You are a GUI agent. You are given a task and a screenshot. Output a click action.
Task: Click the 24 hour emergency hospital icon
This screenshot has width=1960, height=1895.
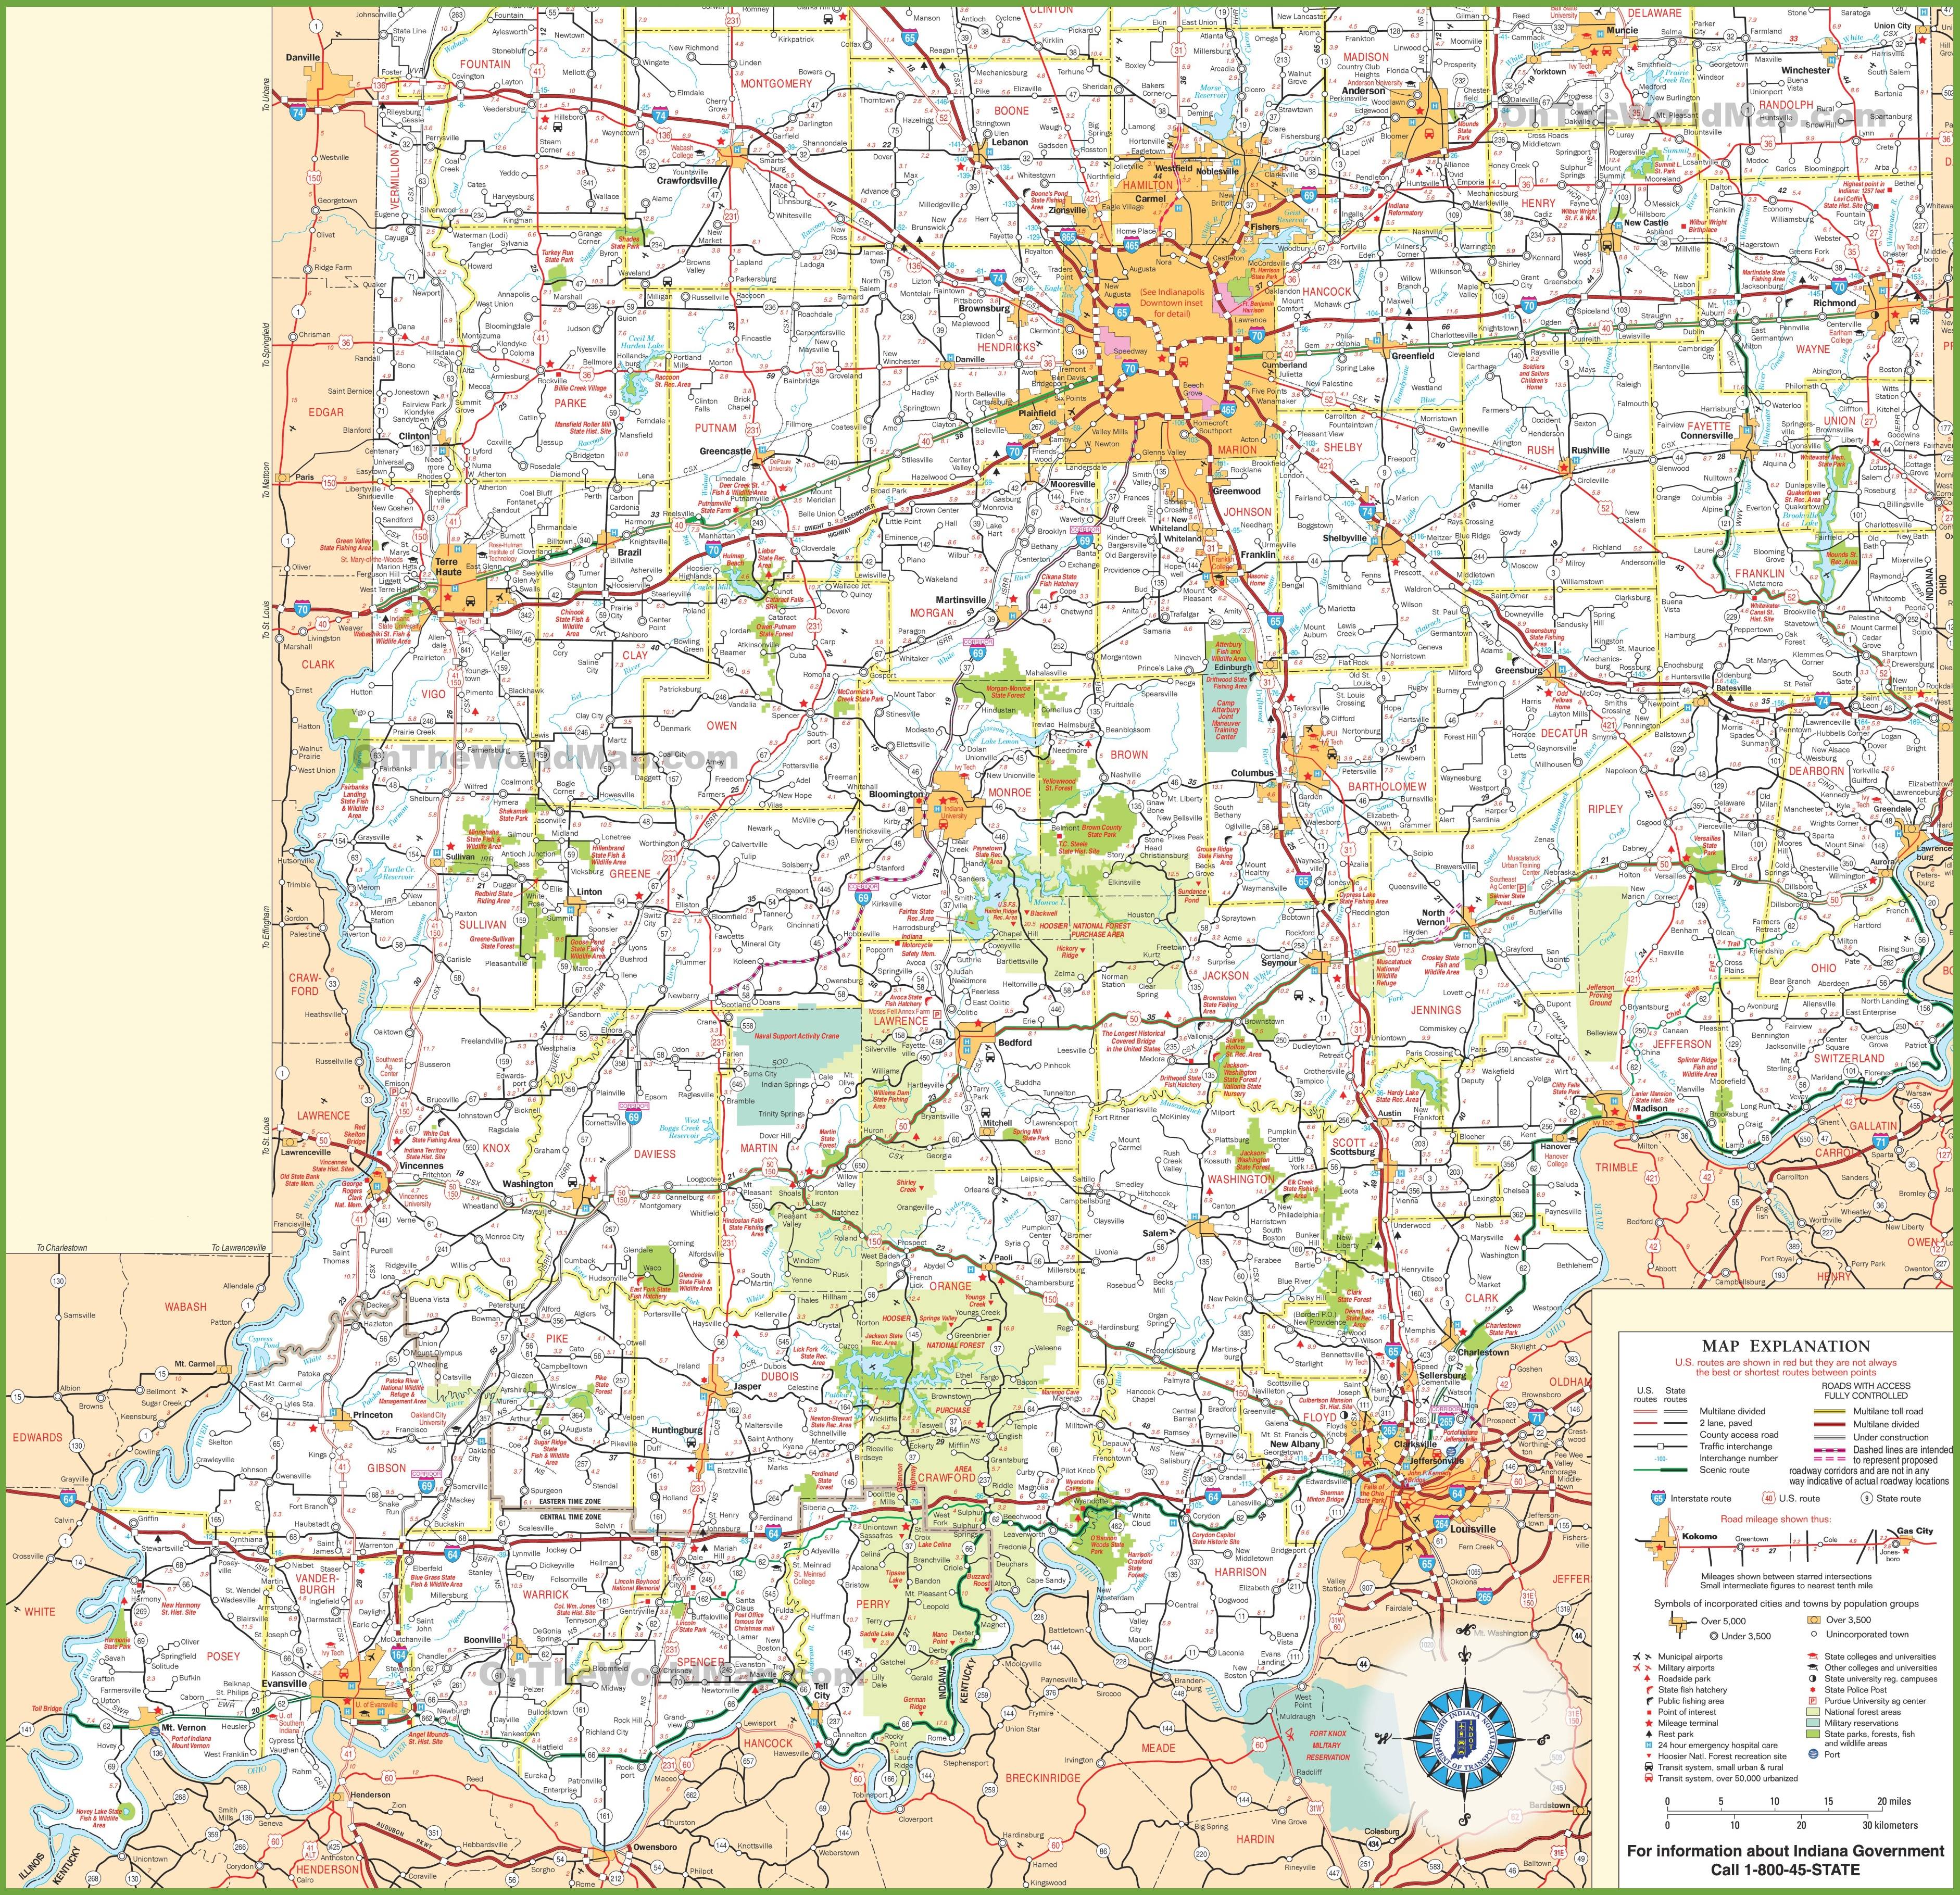[1649, 1745]
